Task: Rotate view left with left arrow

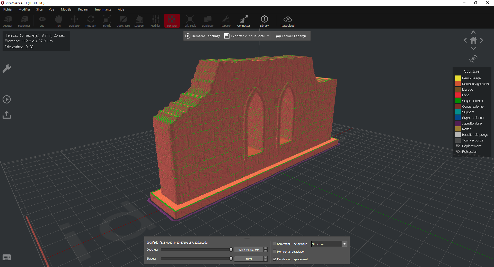Action: (x=465, y=40)
